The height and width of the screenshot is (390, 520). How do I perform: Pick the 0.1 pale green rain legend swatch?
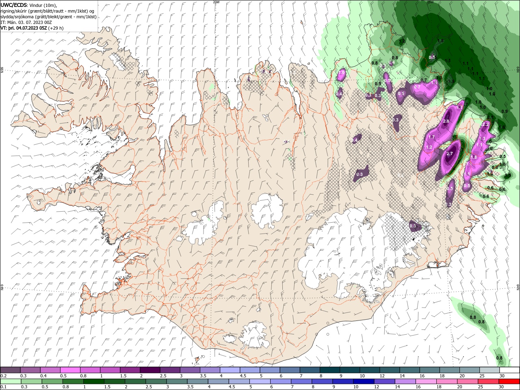point(11,381)
